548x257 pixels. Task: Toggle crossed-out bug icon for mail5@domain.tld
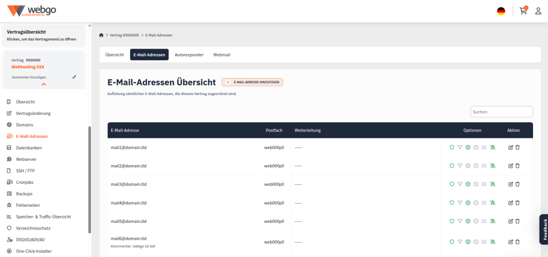click(x=493, y=221)
